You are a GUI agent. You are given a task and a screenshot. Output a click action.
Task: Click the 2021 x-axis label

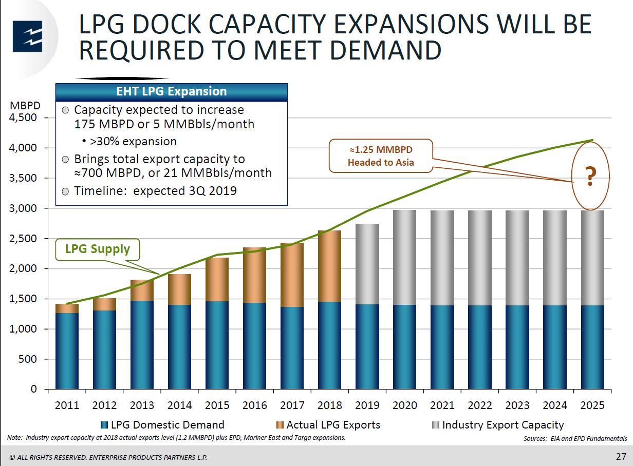pyautogui.click(x=442, y=405)
